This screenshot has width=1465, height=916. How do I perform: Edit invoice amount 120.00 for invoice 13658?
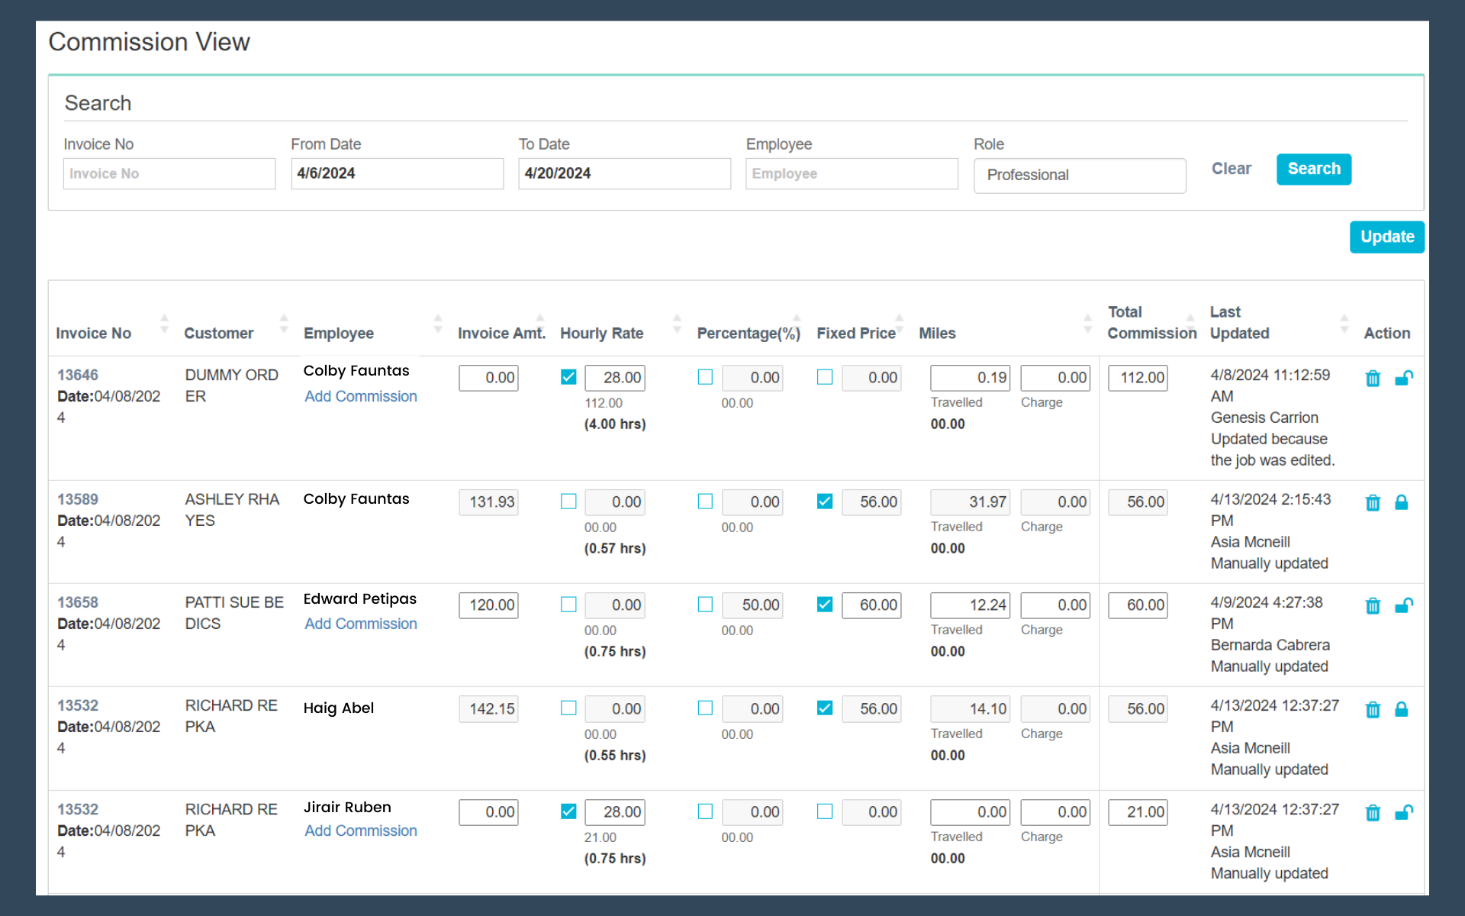[x=488, y=605]
